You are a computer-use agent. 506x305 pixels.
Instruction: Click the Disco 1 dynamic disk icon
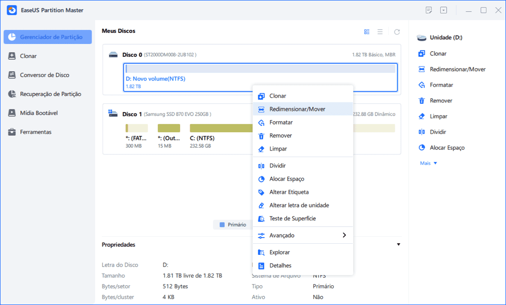point(113,113)
